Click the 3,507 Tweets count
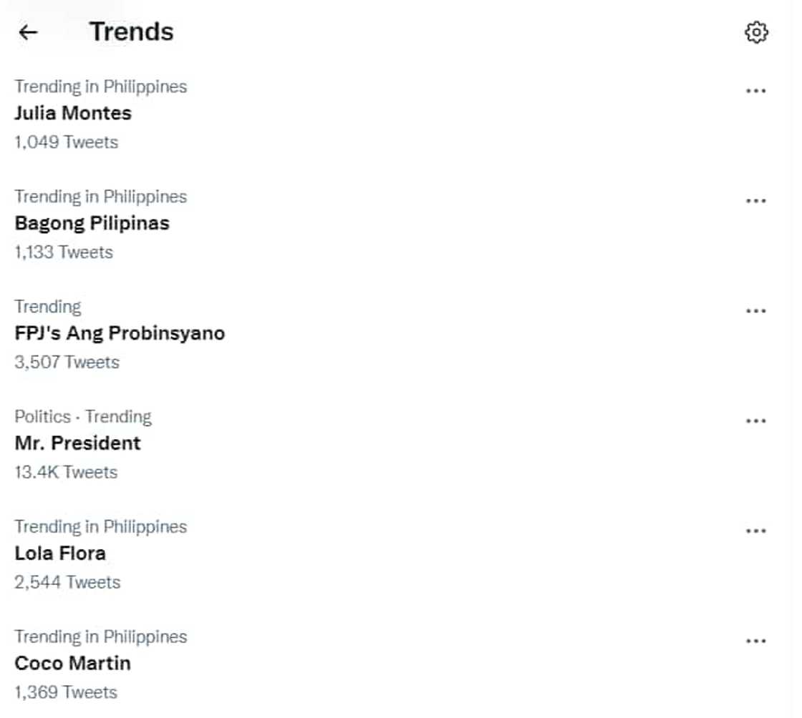 pyautogui.click(x=67, y=362)
